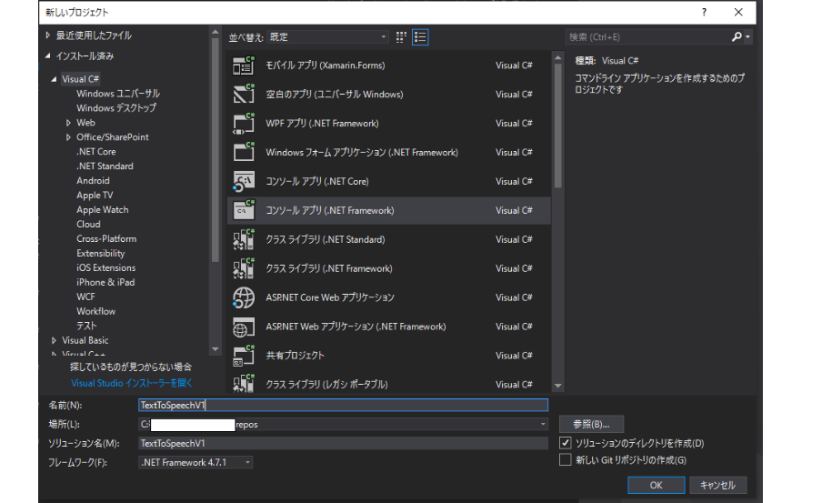Expand the Web tree node
Screen dimensions: 822x503
point(69,123)
